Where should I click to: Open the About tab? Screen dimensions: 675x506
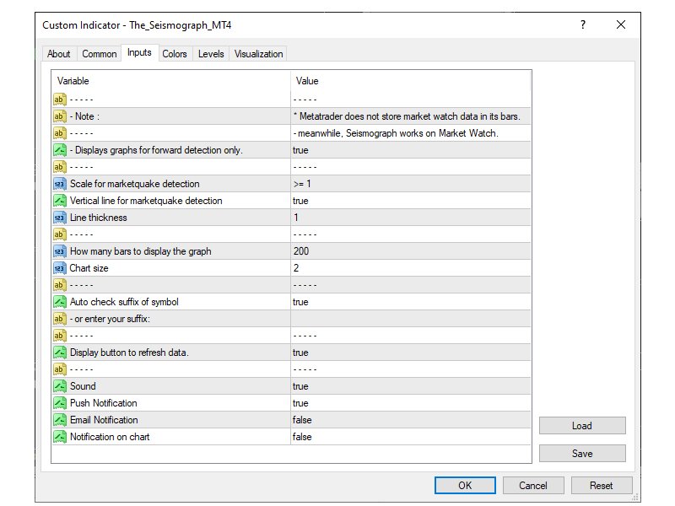pyautogui.click(x=59, y=54)
